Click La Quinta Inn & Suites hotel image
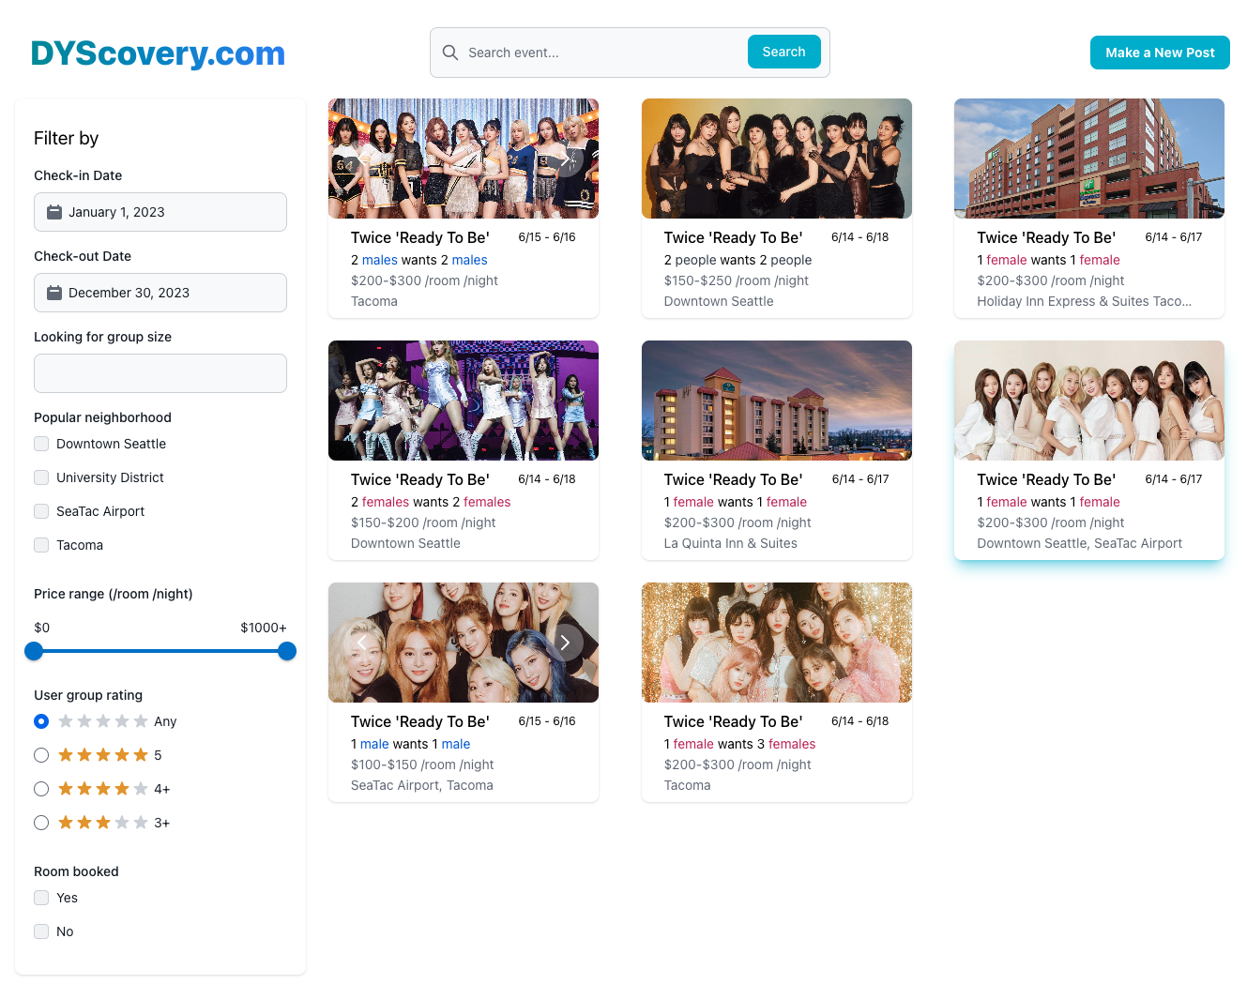 (777, 401)
